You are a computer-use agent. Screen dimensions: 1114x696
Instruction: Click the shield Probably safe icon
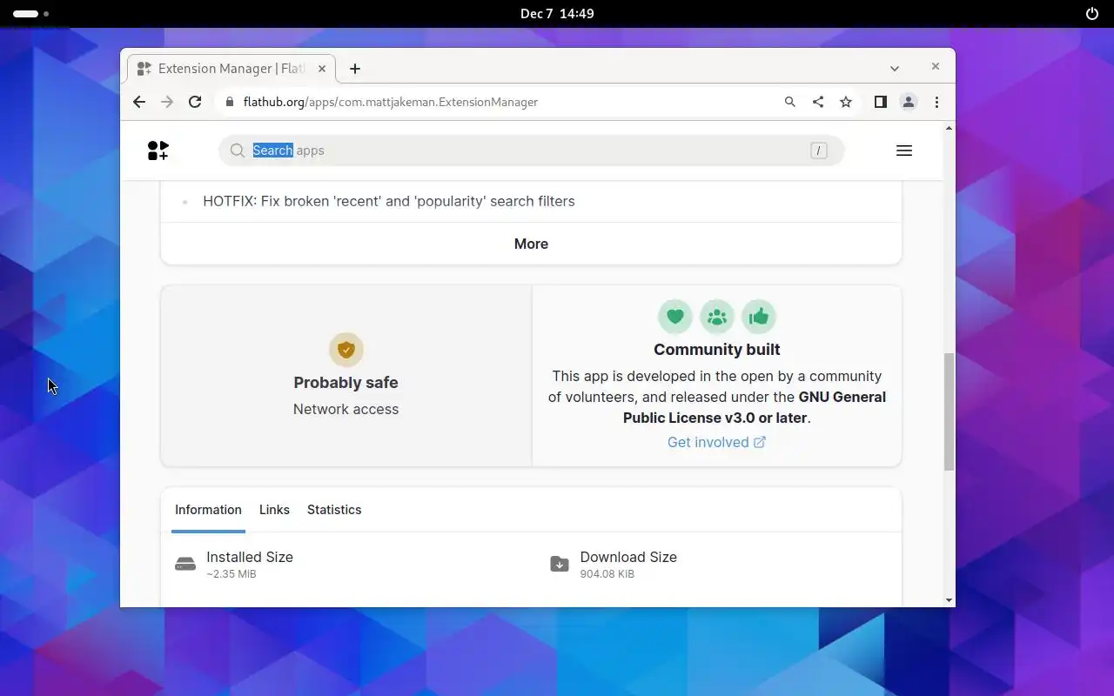click(346, 350)
